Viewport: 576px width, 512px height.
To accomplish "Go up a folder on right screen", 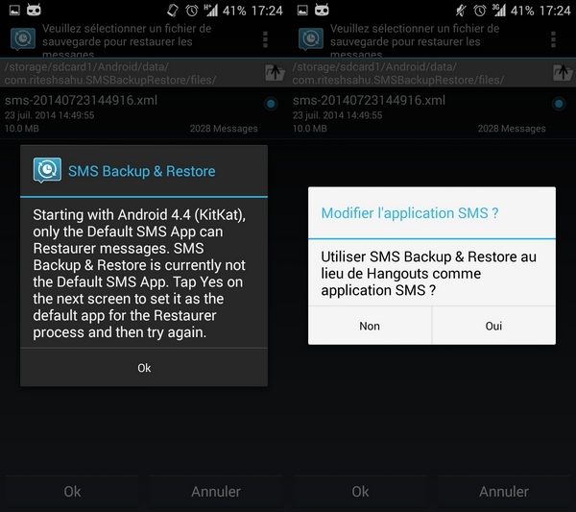I will click(x=563, y=73).
